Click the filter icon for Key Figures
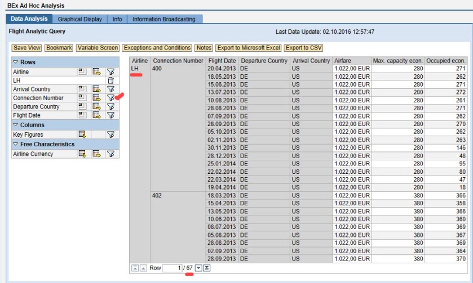 pos(110,134)
